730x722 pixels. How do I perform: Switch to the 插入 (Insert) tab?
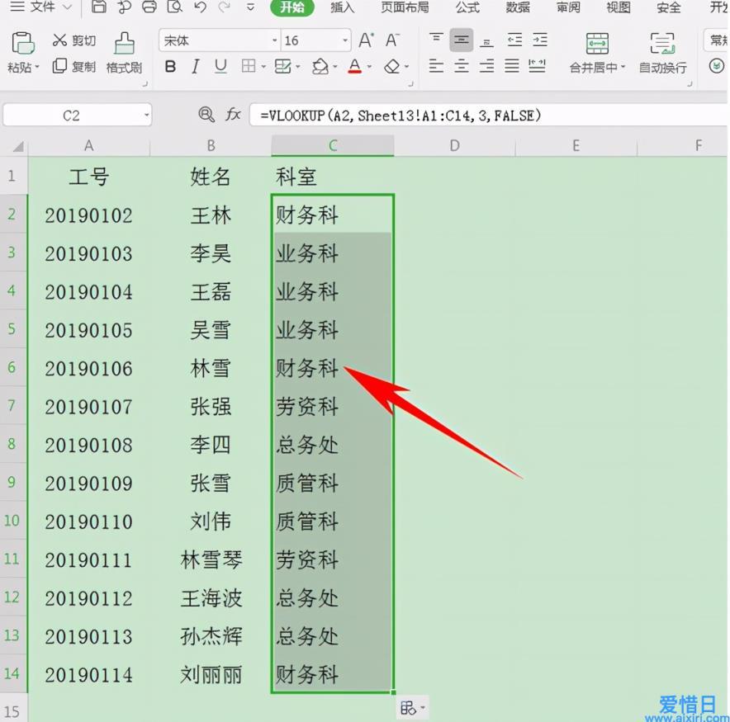click(342, 8)
